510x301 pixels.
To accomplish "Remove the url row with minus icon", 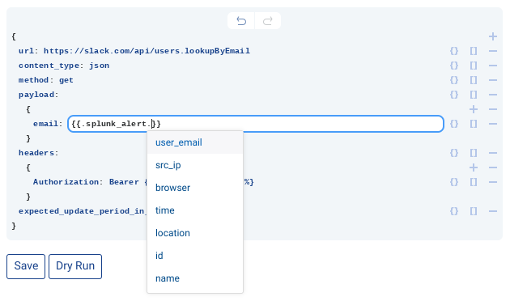I will point(493,51).
